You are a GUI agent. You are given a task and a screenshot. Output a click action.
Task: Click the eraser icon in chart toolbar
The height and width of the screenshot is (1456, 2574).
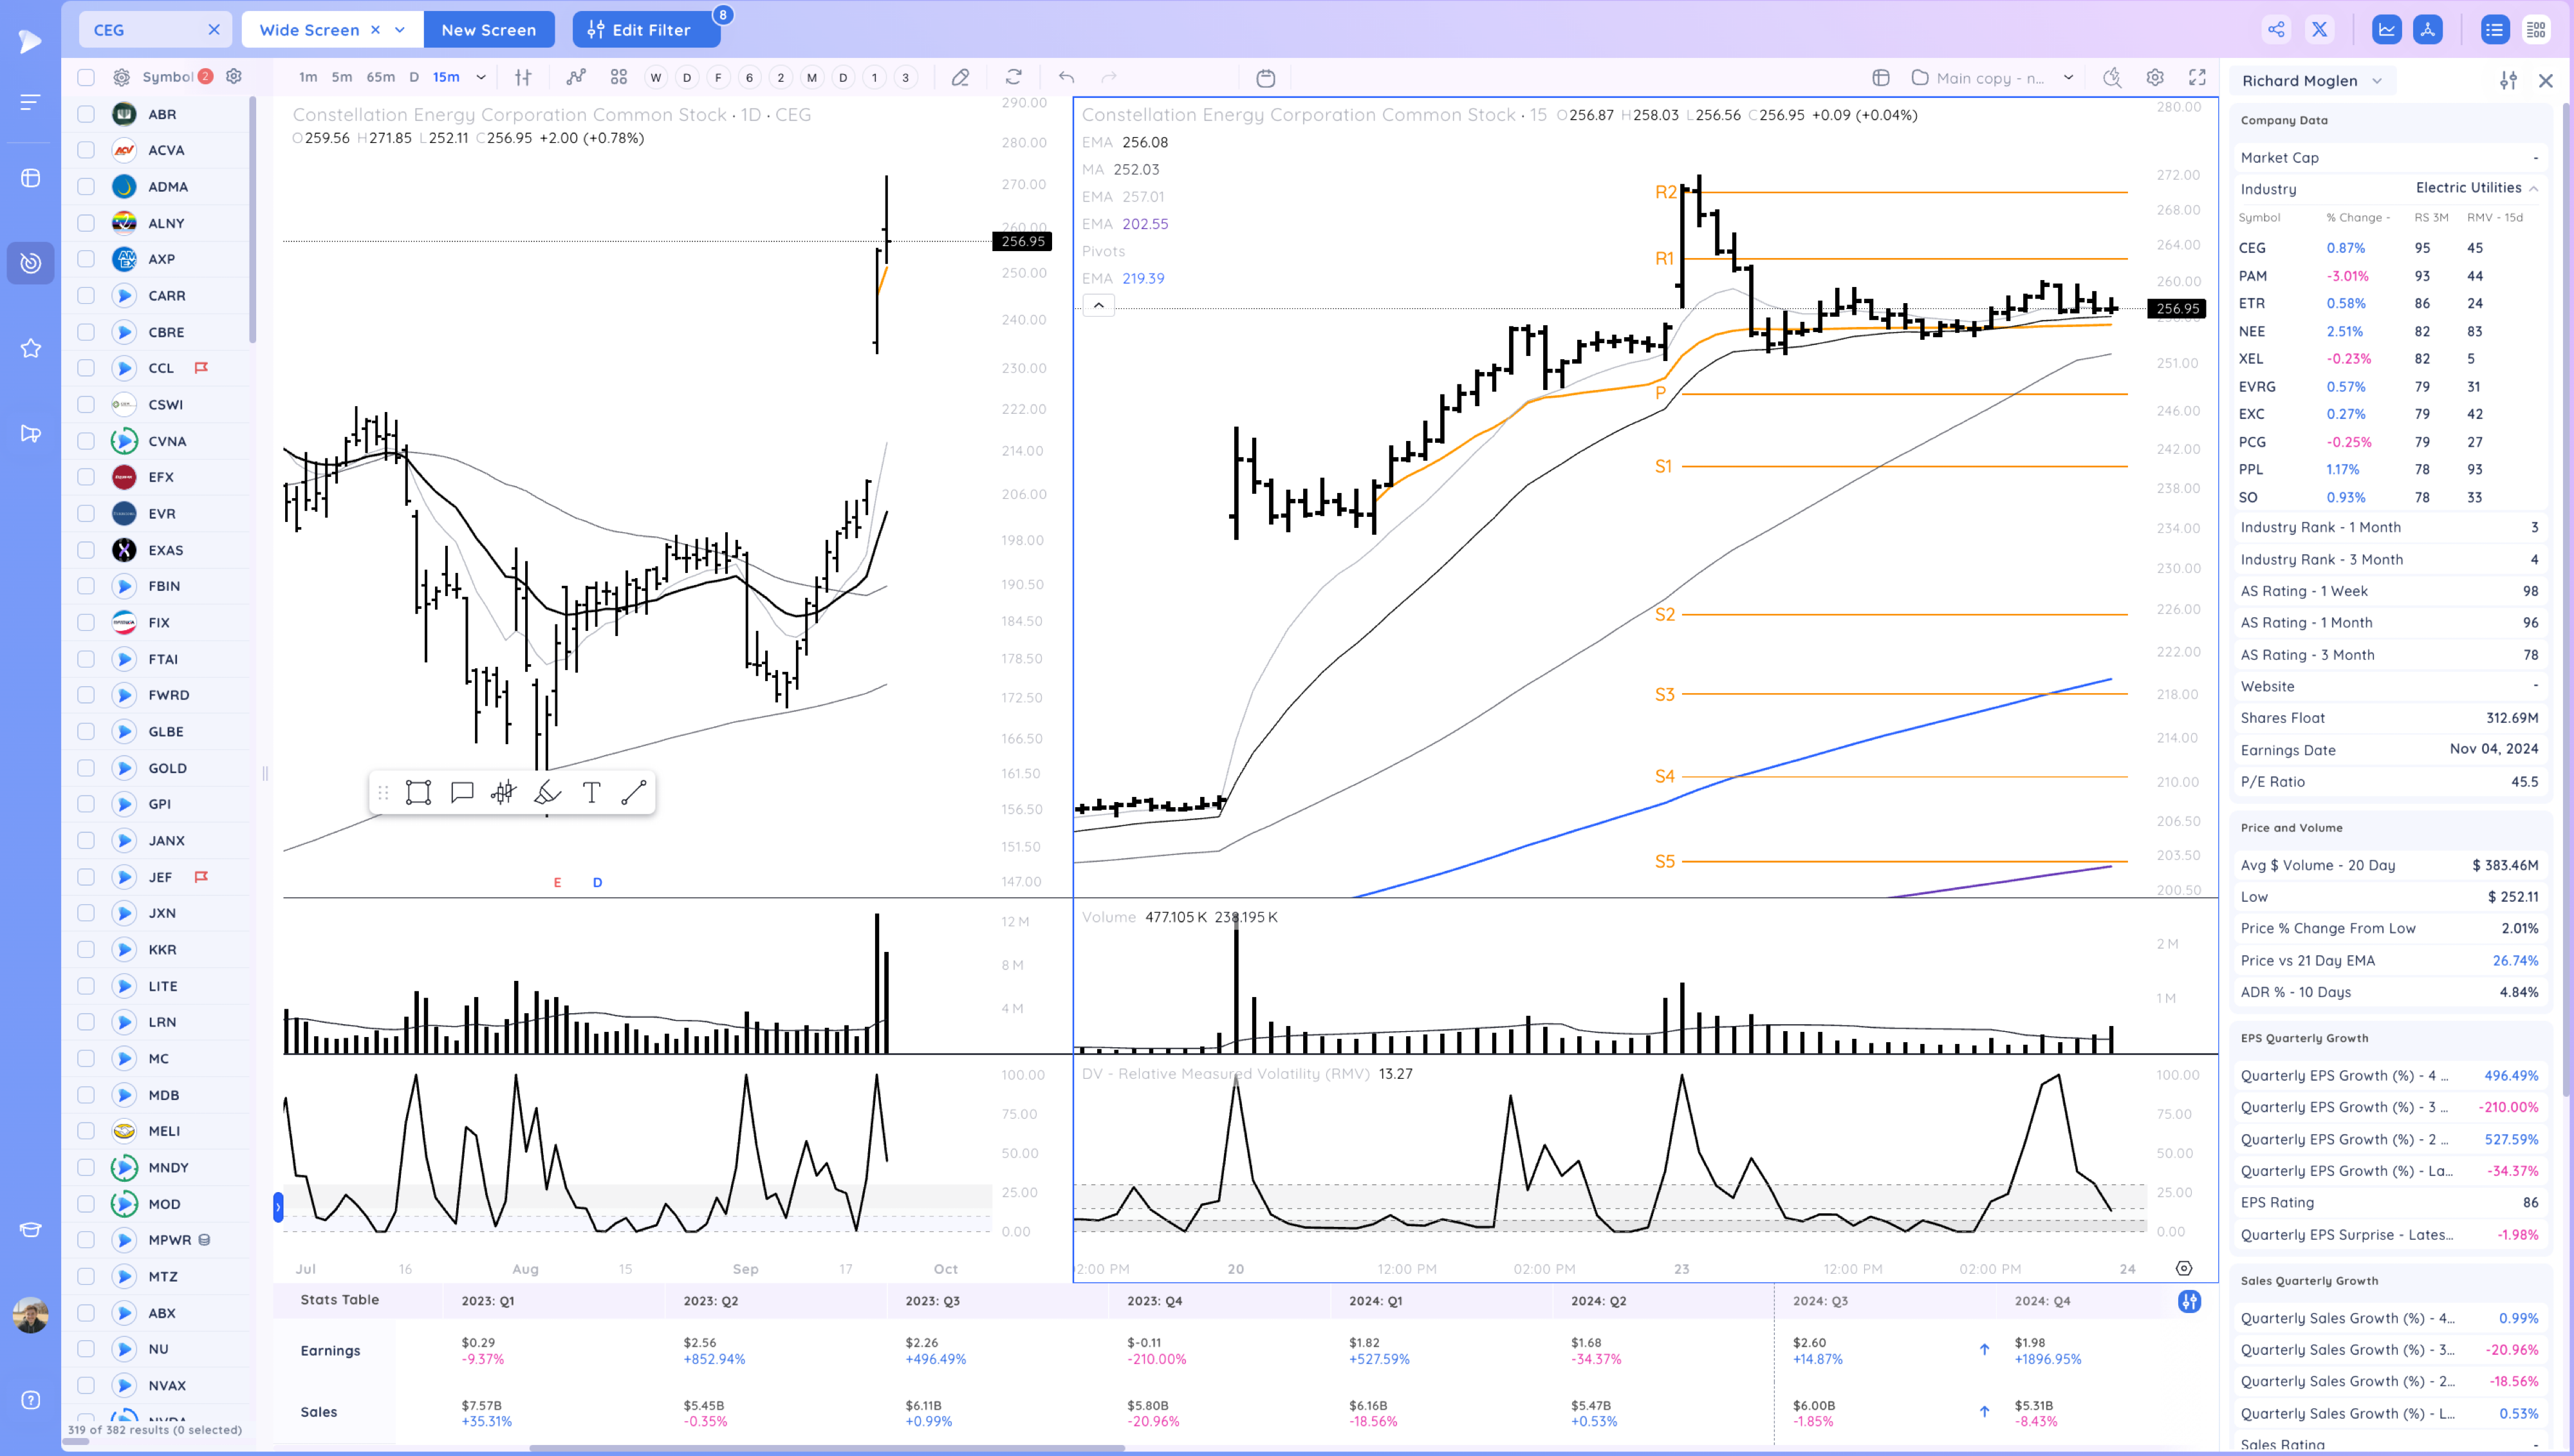tap(959, 77)
